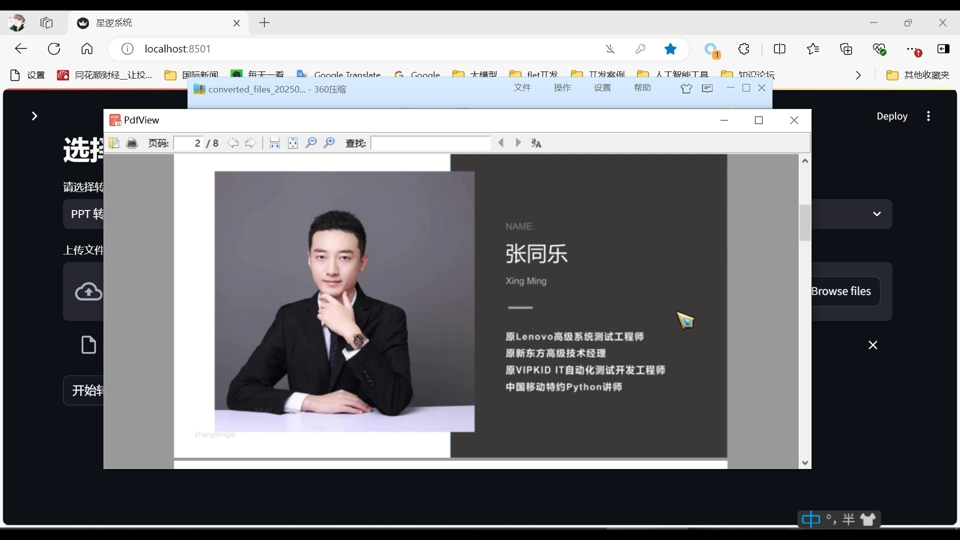Go to the previous PDF page
This screenshot has height=540, width=960.
233,143
